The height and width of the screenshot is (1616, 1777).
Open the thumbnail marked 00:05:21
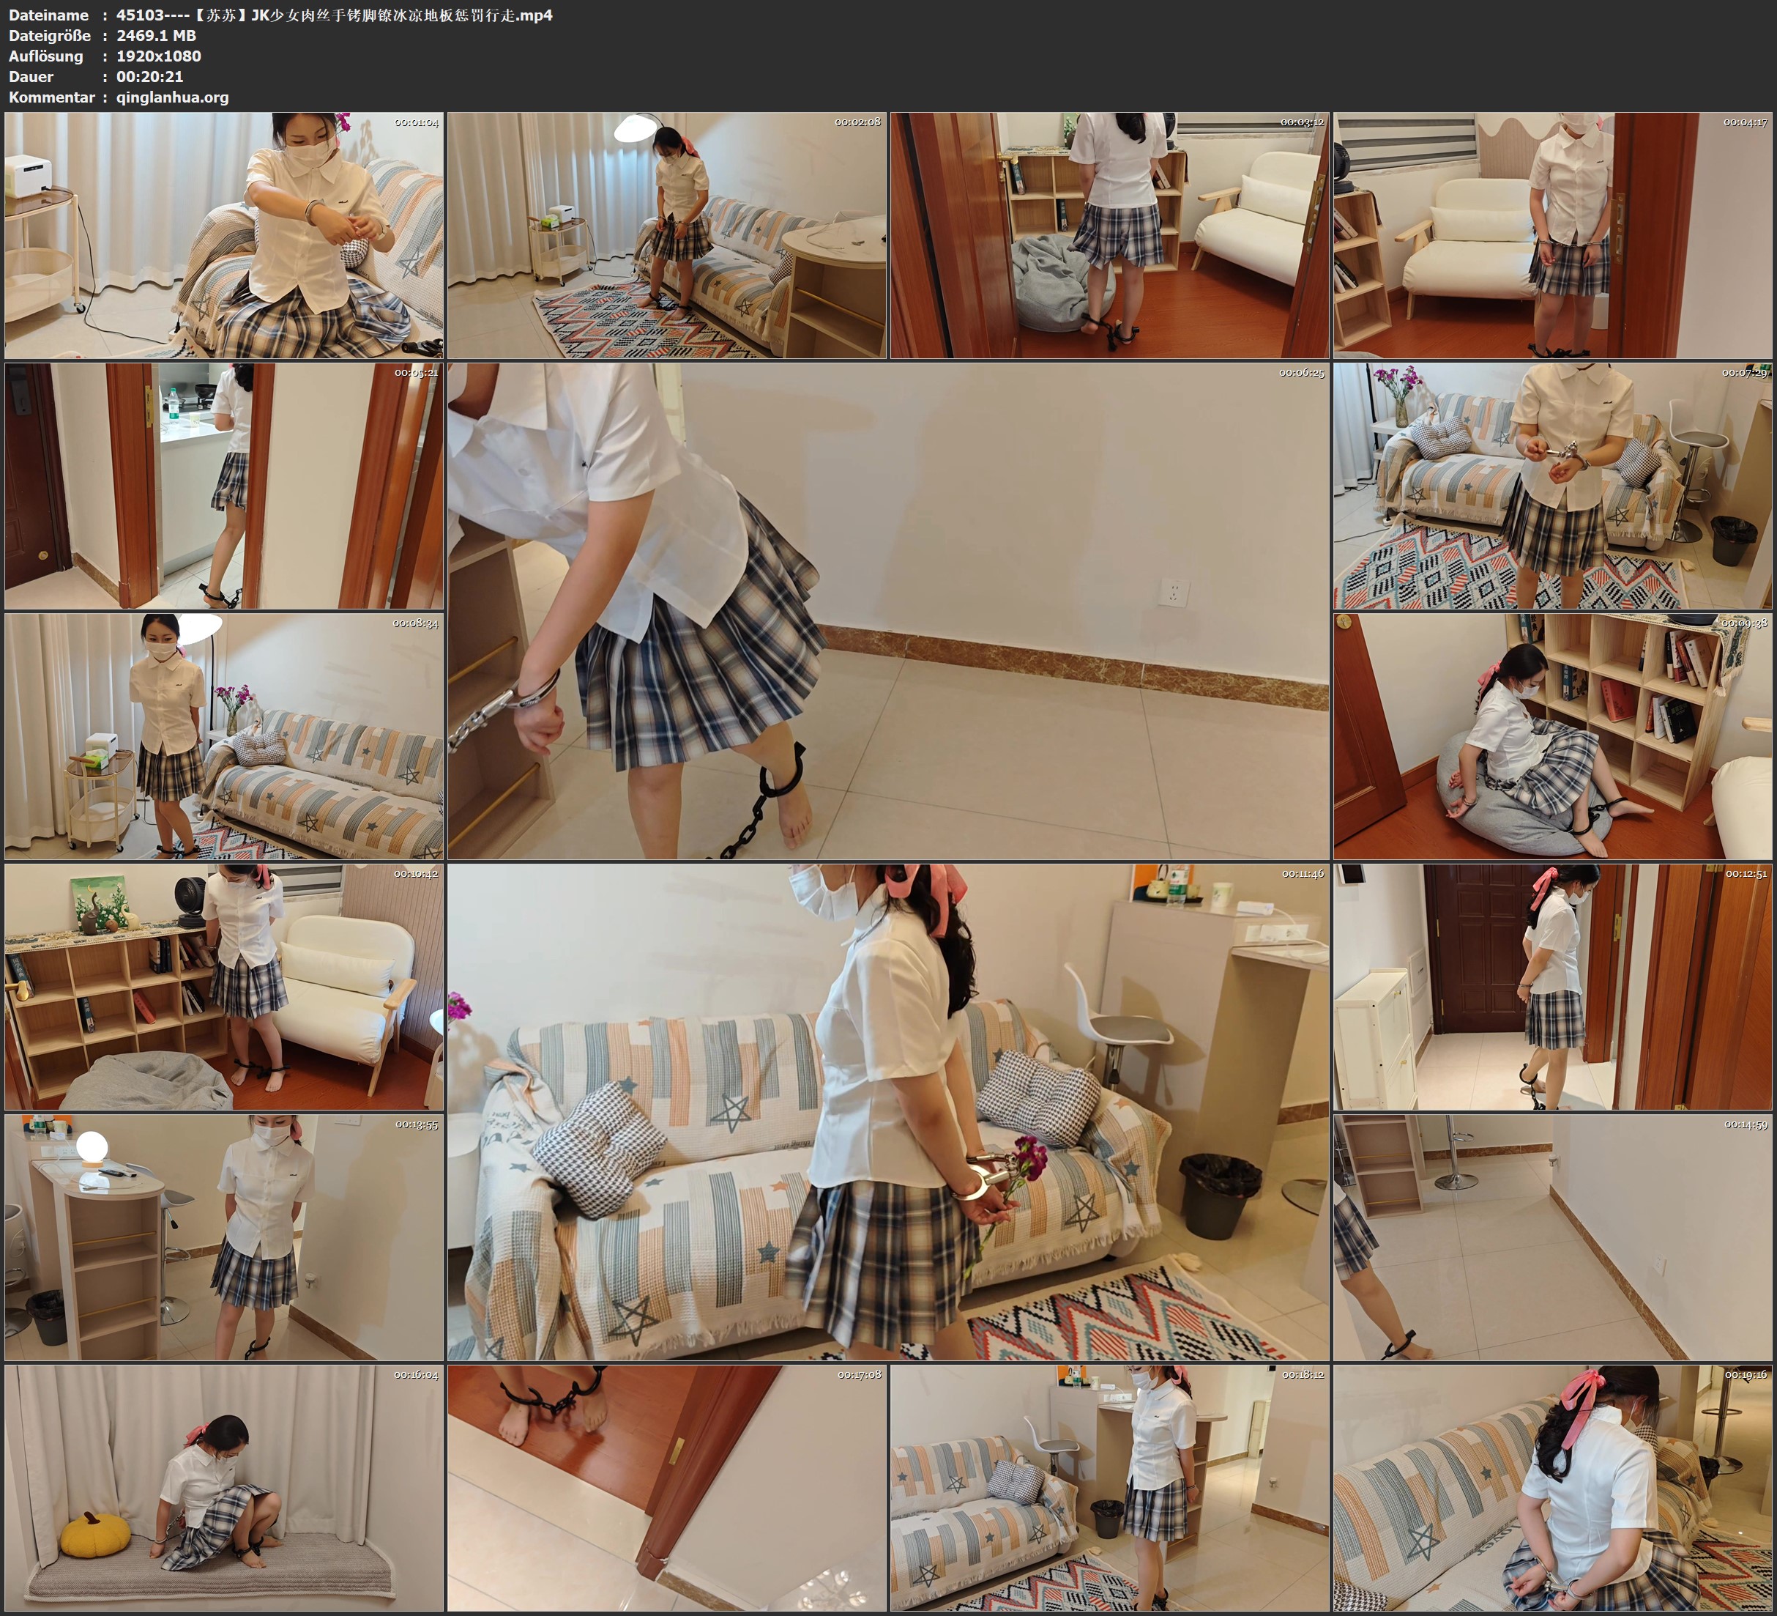[x=224, y=486]
